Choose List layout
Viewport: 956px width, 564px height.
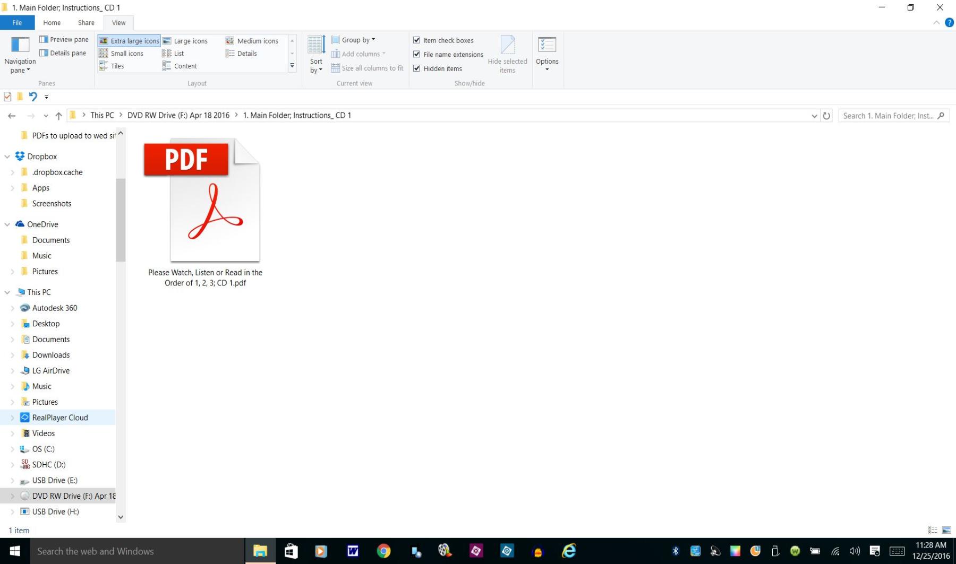(173, 54)
